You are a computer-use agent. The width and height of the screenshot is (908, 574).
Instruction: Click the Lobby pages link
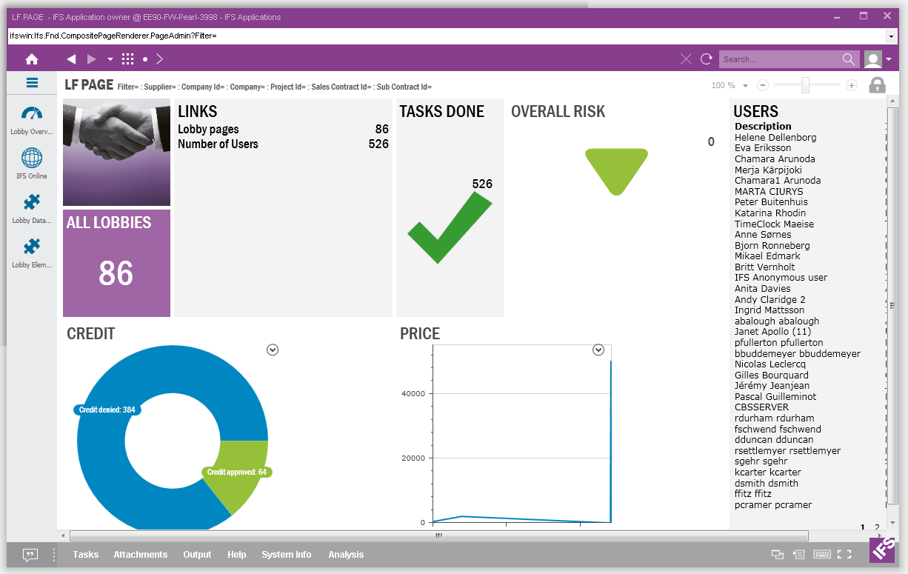tap(208, 130)
